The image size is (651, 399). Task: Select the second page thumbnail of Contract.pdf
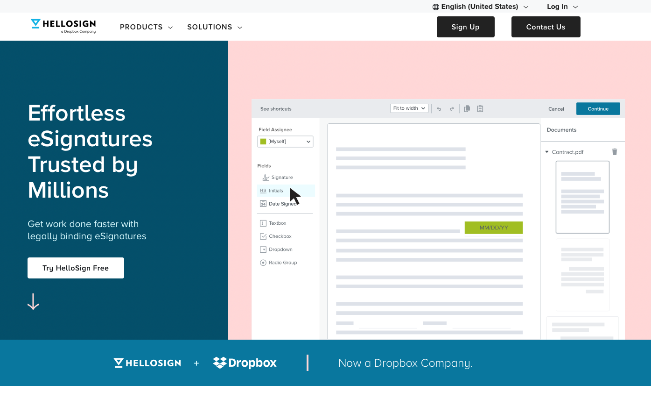tap(582, 275)
